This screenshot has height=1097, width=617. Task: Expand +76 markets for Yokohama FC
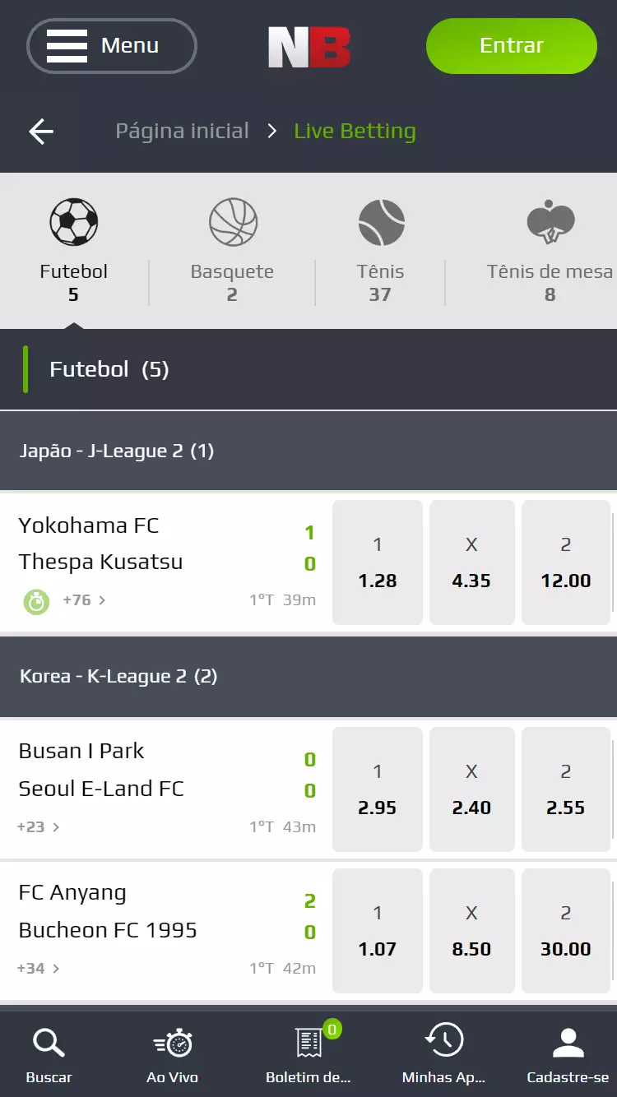pyautogui.click(x=84, y=600)
